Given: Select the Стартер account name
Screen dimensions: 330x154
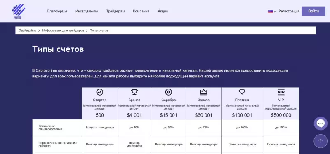Looking at the screenshot, I should click(x=100, y=100).
